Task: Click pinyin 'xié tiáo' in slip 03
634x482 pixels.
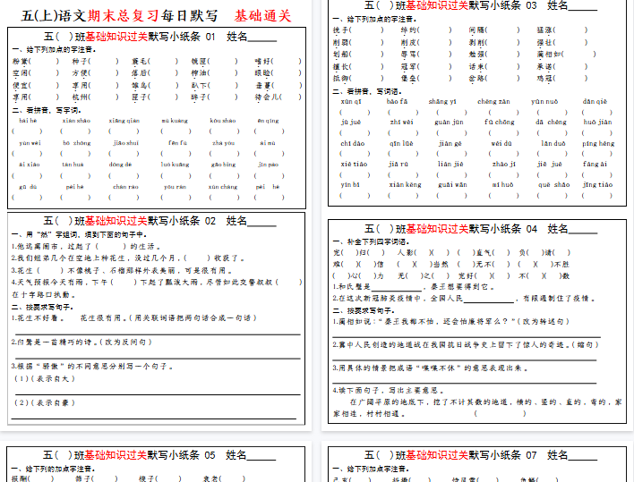Action: coord(354,165)
